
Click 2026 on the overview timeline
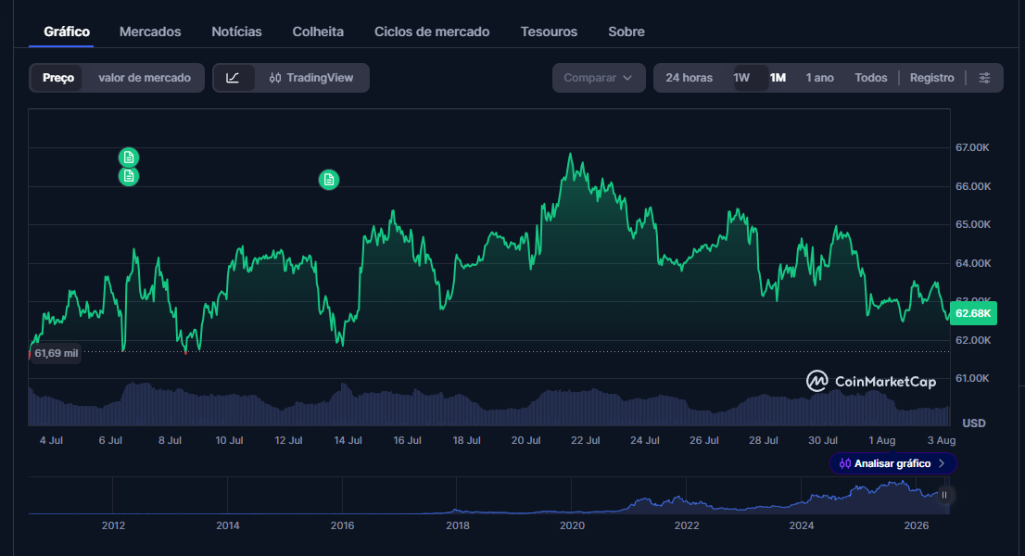[x=917, y=525]
